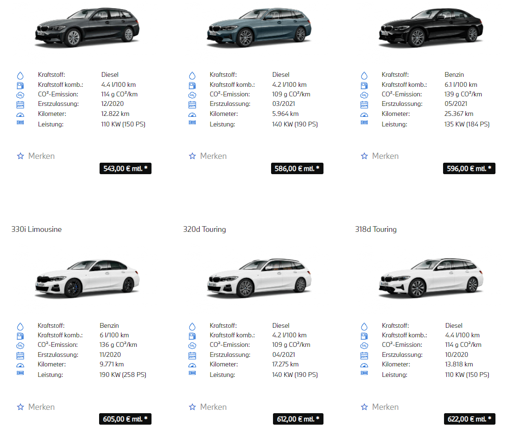Click the power icon beside 135 KW (184 PS)
Screen dimensions: 525x438
pyautogui.click(x=364, y=123)
